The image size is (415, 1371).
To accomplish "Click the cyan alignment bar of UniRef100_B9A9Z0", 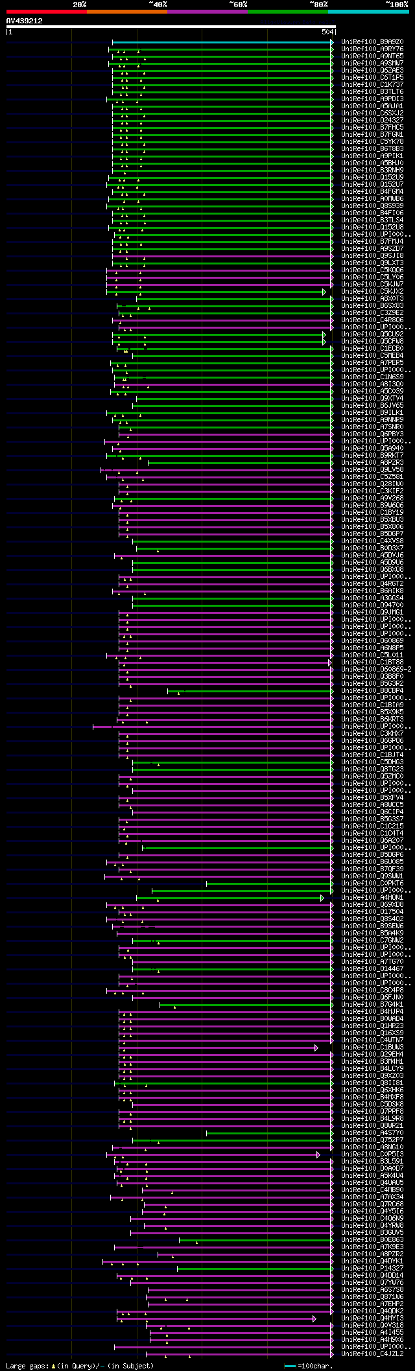I will tap(222, 42).
